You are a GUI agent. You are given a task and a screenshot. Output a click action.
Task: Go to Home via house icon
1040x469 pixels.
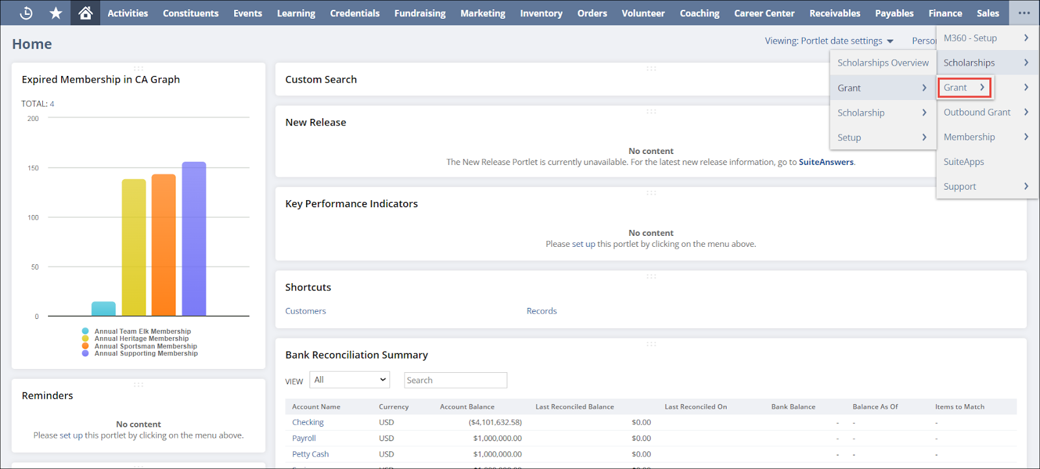pyautogui.click(x=85, y=13)
